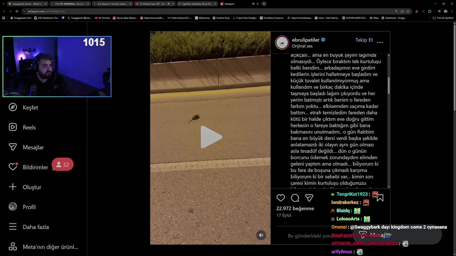The image size is (456, 256).
Task: Click ebrulipatiler profile avatar
Action: point(282,43)
